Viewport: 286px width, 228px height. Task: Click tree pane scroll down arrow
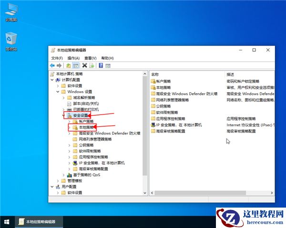[145, 193]
